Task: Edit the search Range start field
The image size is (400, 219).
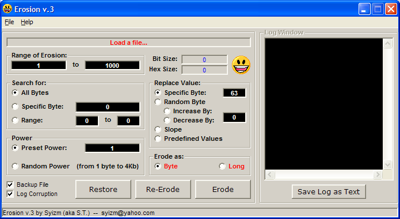Action: pyautogui.click(x=87, y=121)
